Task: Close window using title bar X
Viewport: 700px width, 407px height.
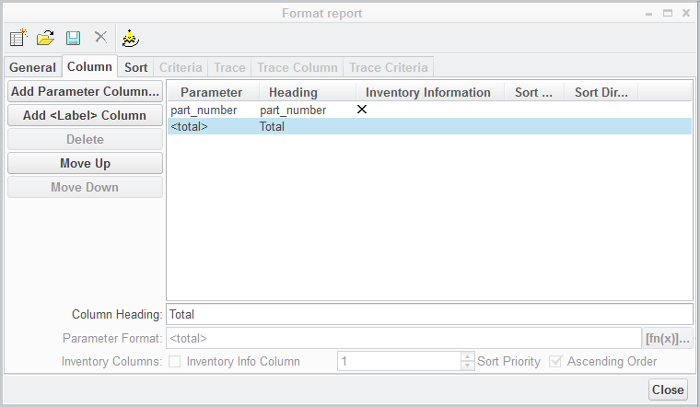Action: (686, 14)
